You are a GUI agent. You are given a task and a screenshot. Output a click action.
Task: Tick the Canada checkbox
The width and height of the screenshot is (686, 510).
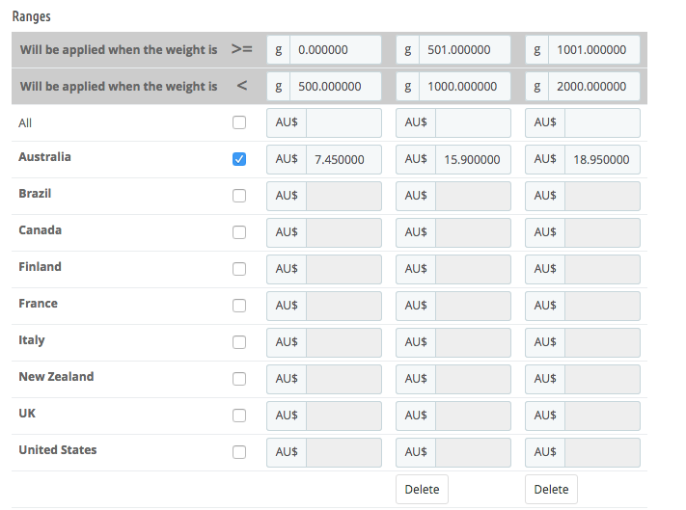coord(239,232)
